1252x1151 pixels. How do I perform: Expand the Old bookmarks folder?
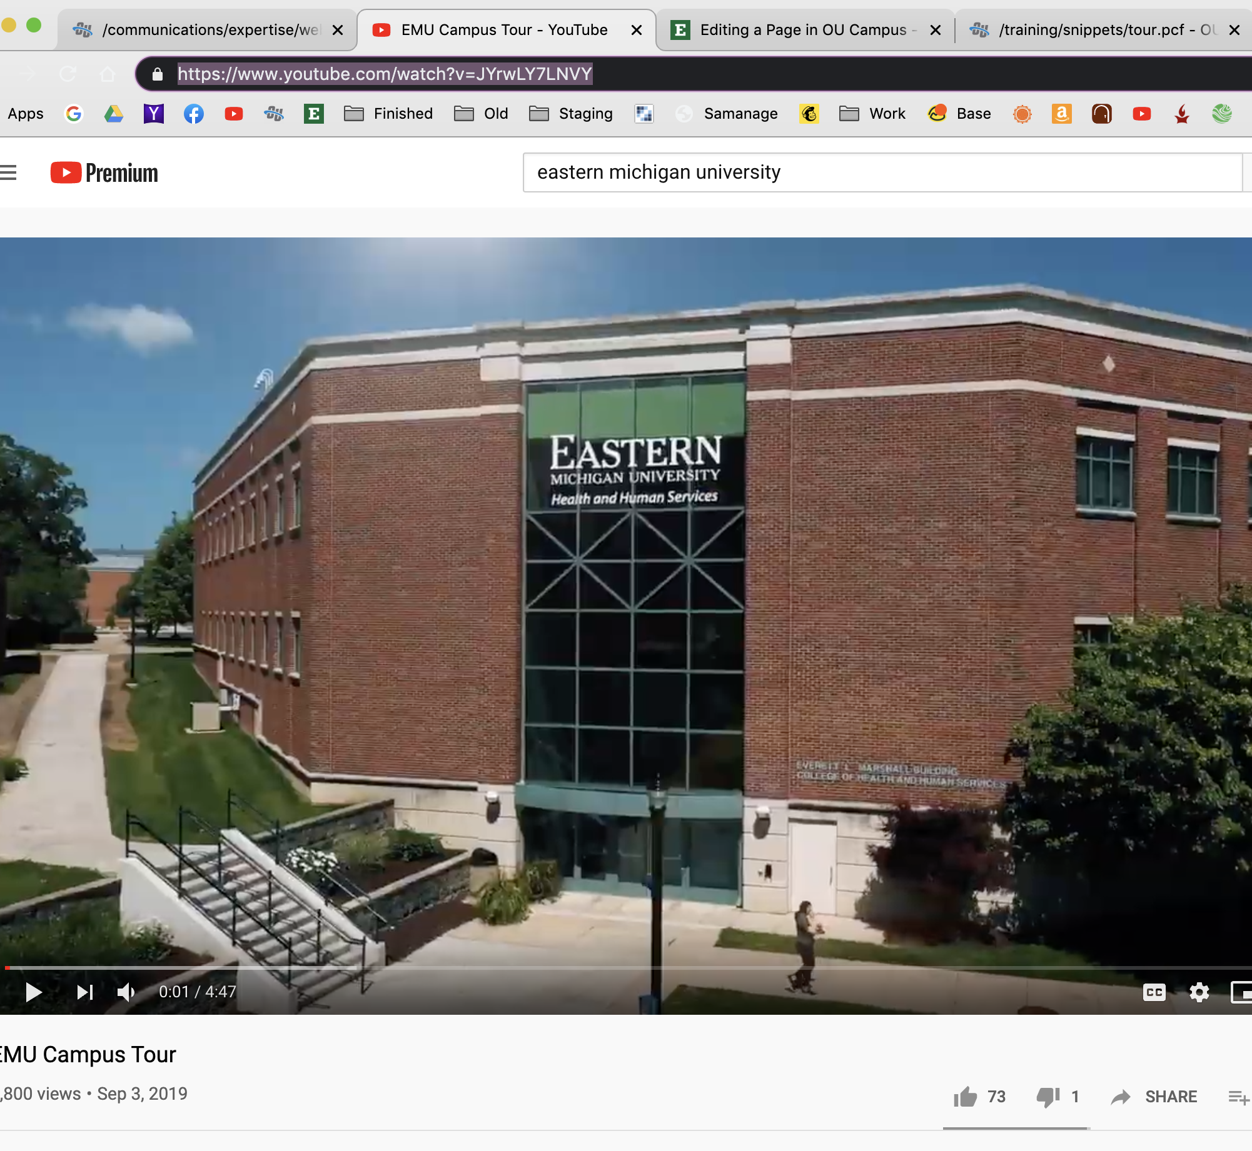[481, 114]
